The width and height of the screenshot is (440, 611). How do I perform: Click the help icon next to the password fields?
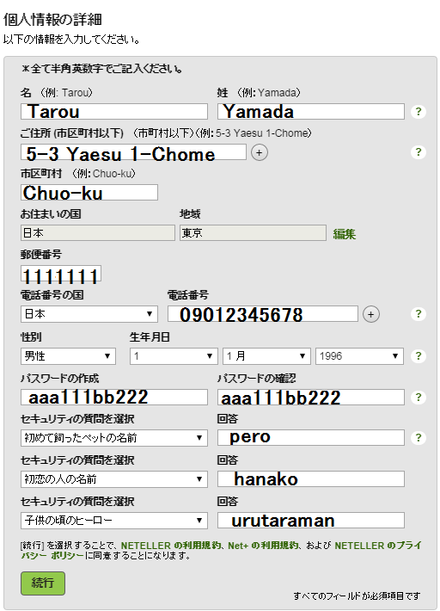tap(419, 397)
